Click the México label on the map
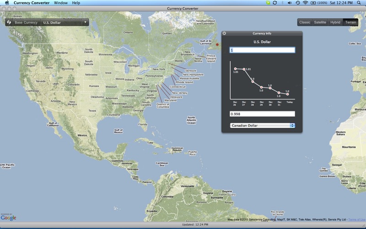This screenshot has width=366, height=229. point(82,135)
